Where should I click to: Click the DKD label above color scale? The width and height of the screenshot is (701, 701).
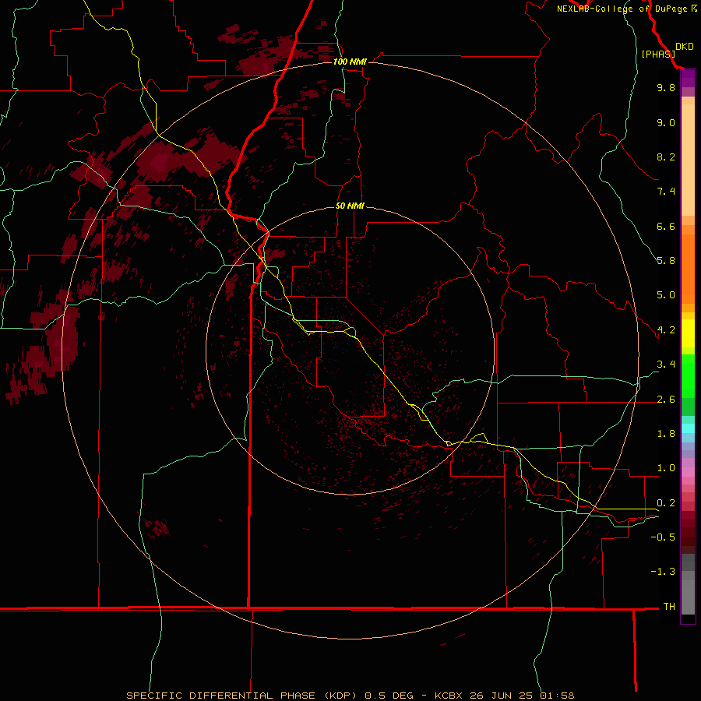(x=684, y=47)
